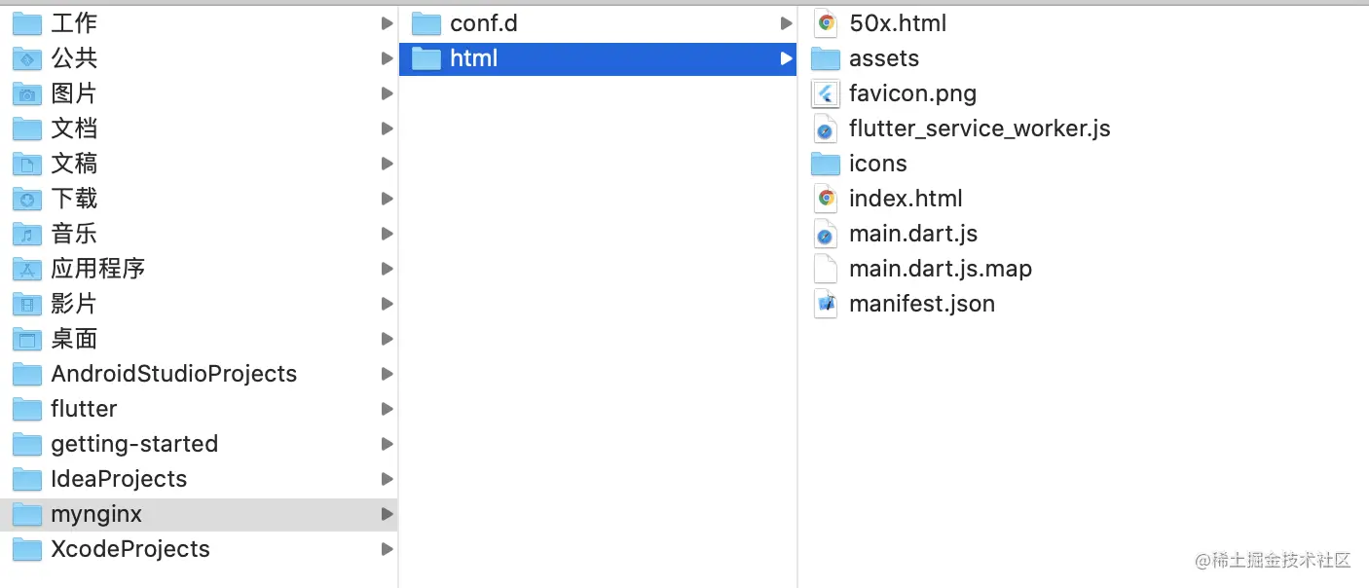
Task: Click the XcodeProjects sidebar entry
Action: [130, 548]
